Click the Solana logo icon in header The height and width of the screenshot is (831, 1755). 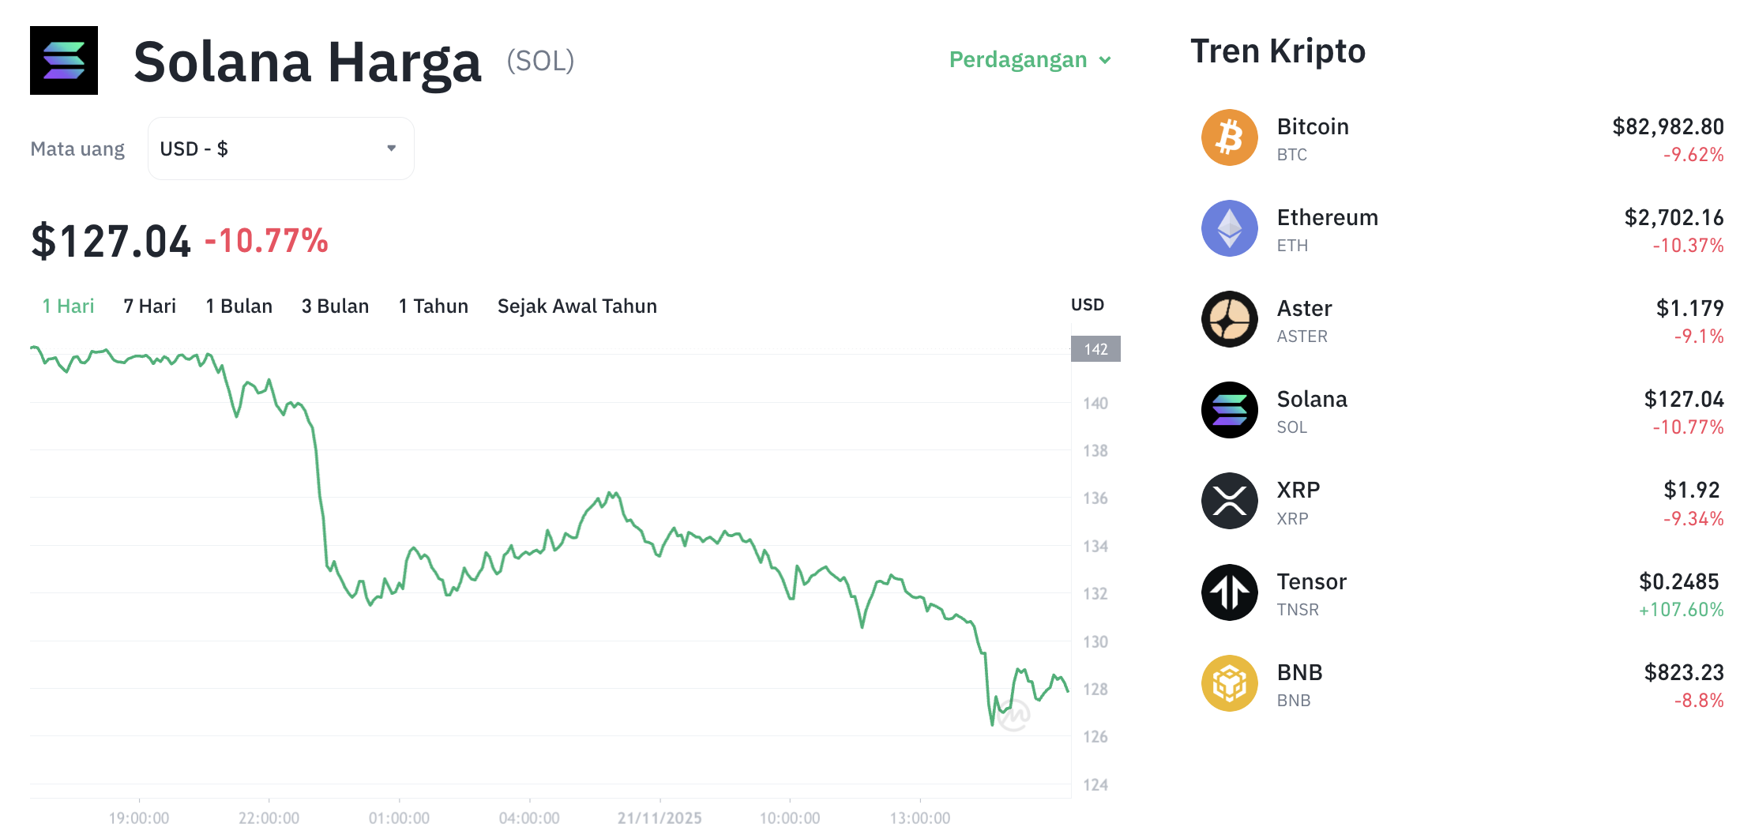pyautogui.click(x=63, y=61)
